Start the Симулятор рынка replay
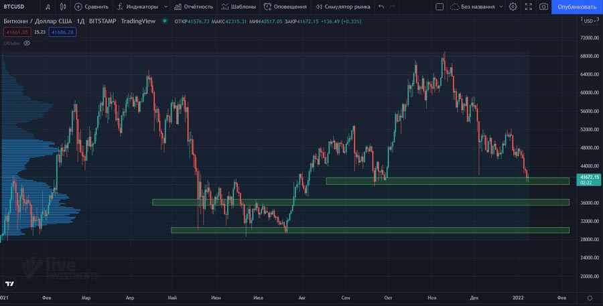This screenshot has height=306, width=603. 343,7
